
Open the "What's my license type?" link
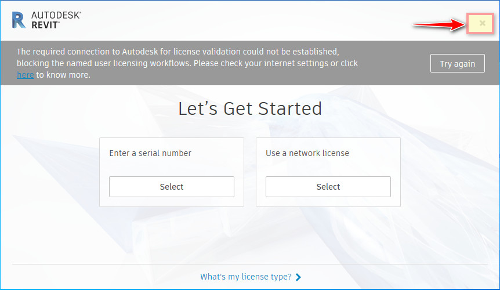coord(246,277)
